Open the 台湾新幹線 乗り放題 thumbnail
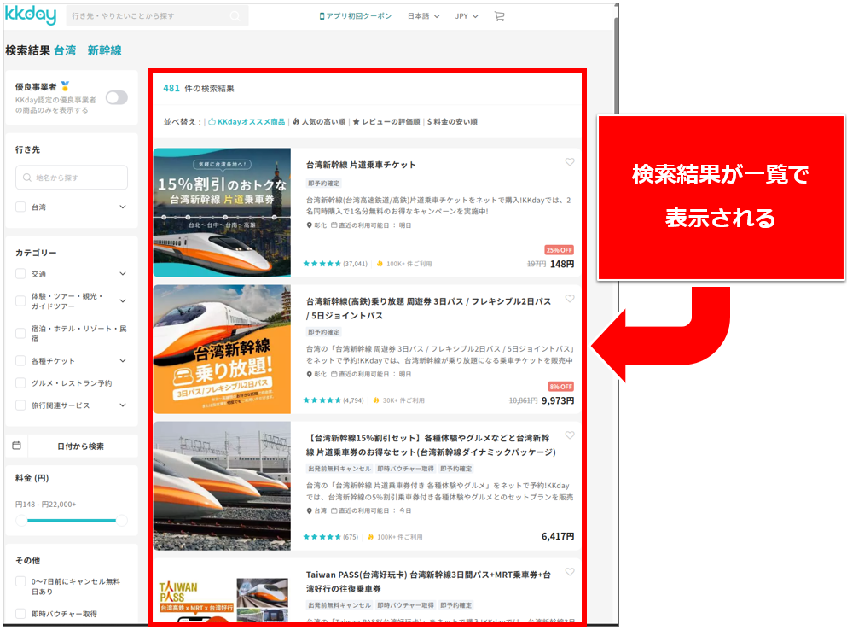The height and width of the screenshot is (630, 847). click(x=222, y=349)
